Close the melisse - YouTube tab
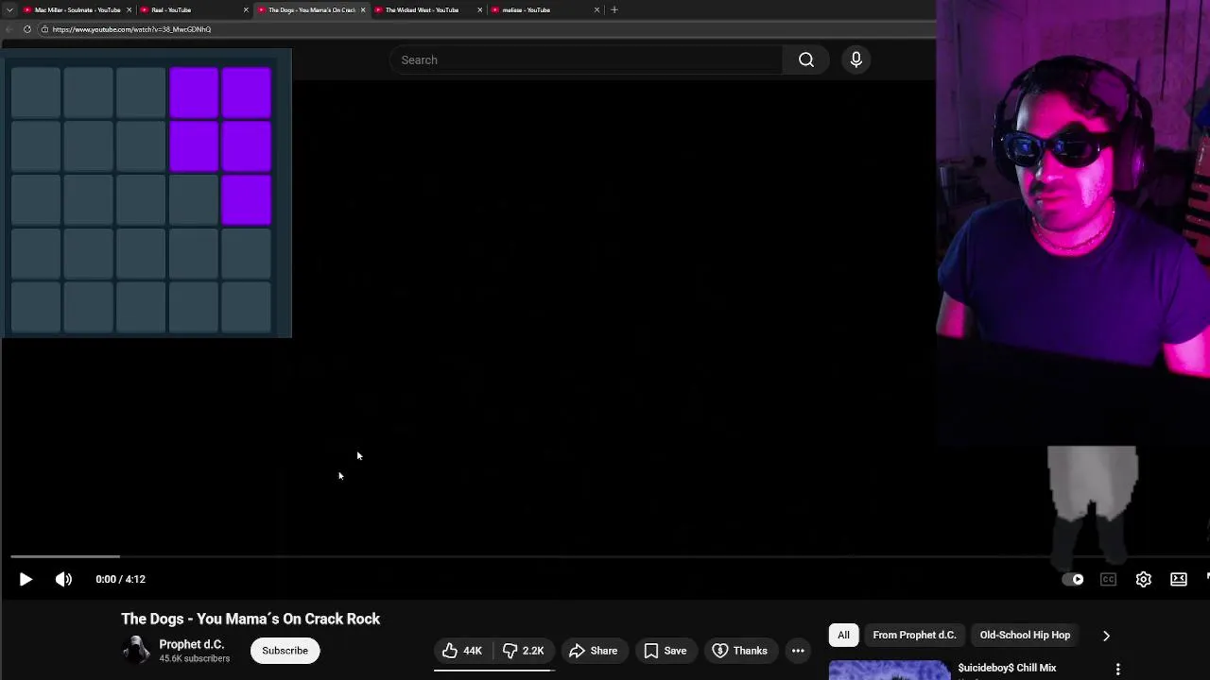Screen dimensions: 1210x680 coord(596,9)
